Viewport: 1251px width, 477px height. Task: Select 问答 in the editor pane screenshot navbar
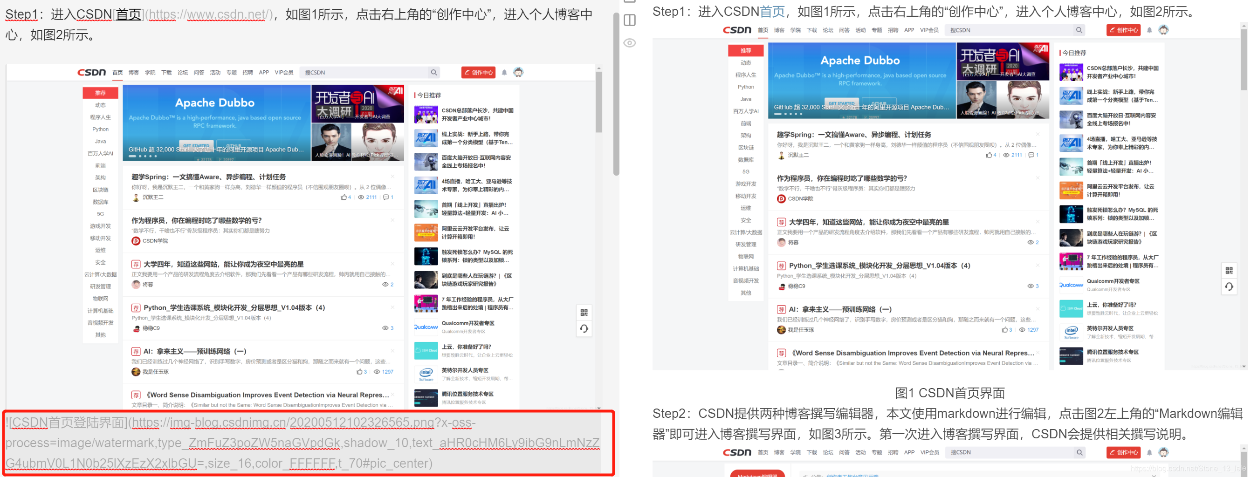(x=199, y=72)
